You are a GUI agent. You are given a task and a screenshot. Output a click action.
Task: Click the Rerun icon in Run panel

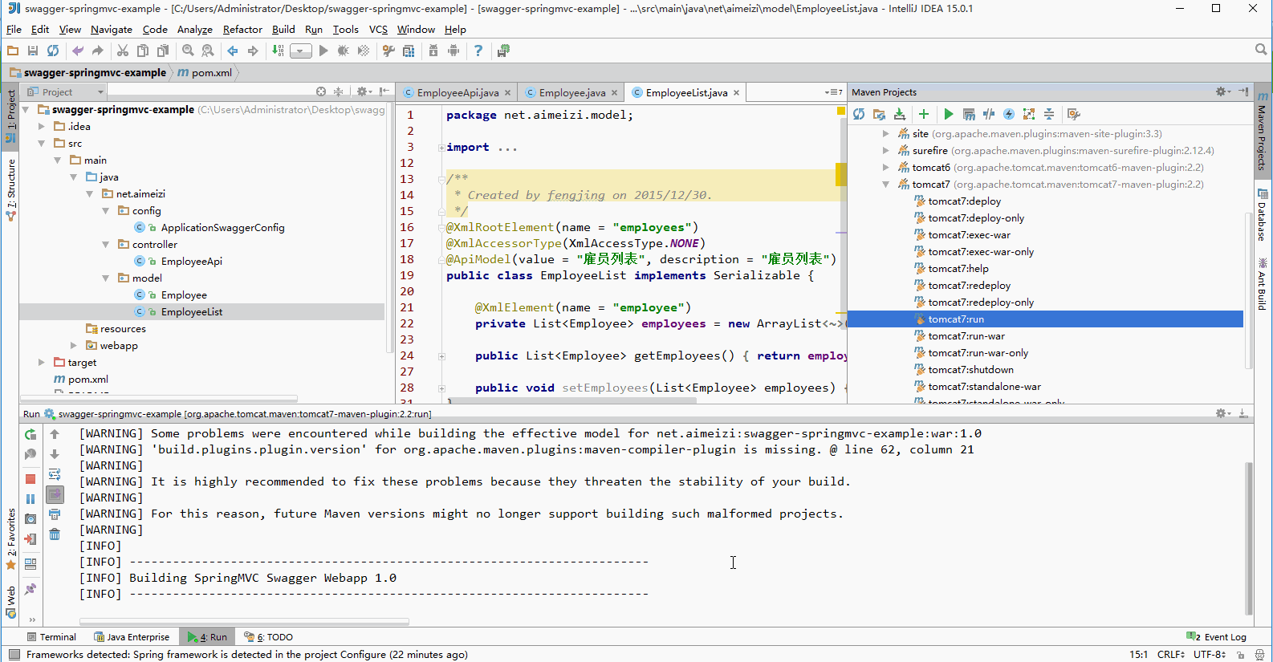[31, 434]
